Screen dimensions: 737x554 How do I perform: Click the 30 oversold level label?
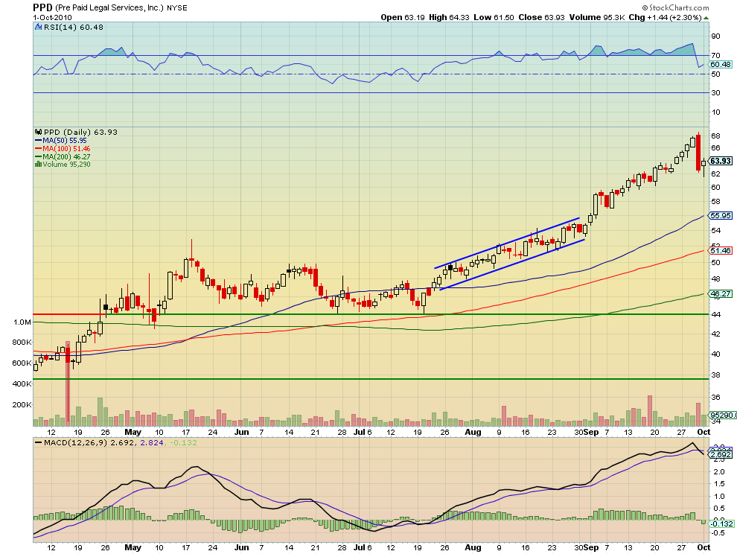coord(715,92)
